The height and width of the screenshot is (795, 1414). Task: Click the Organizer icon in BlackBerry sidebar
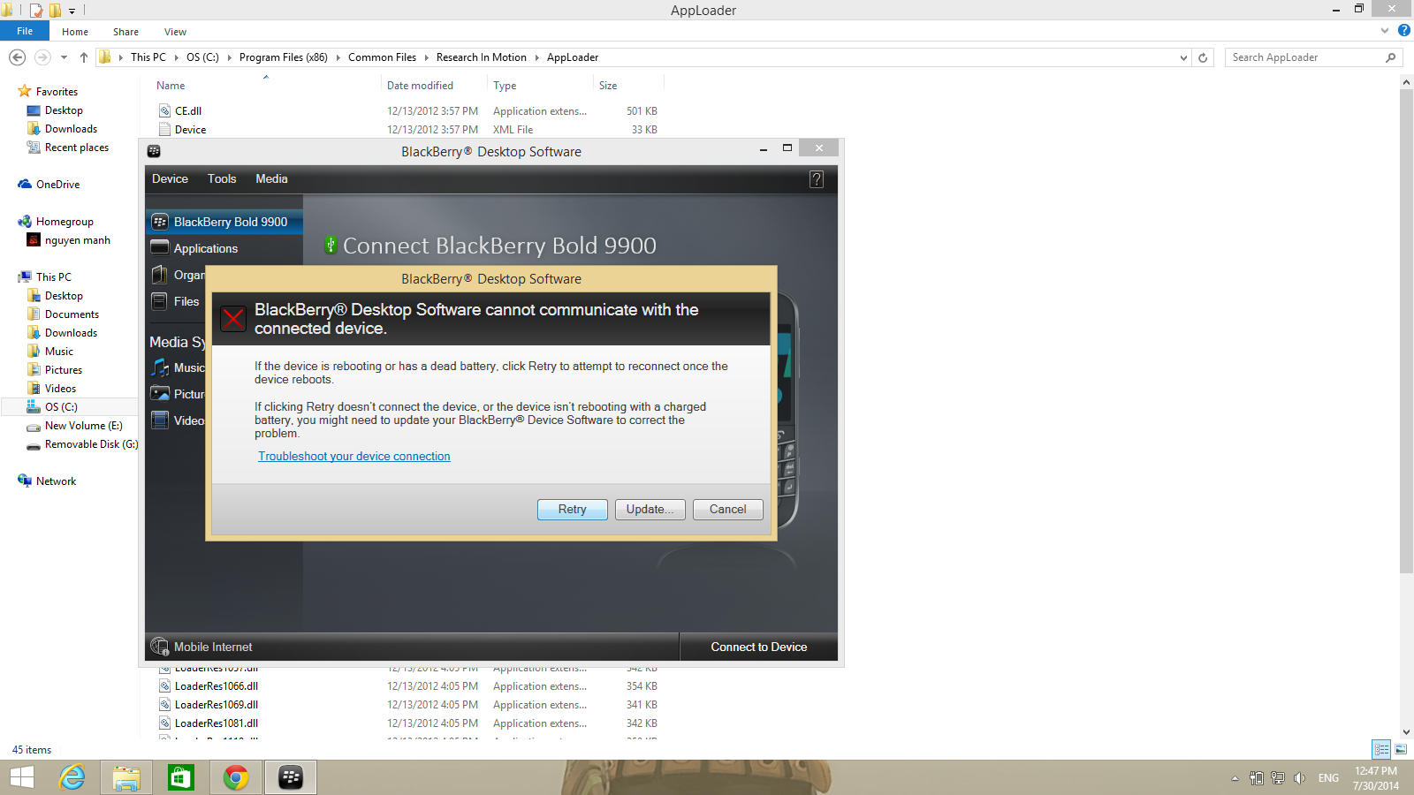159,275
